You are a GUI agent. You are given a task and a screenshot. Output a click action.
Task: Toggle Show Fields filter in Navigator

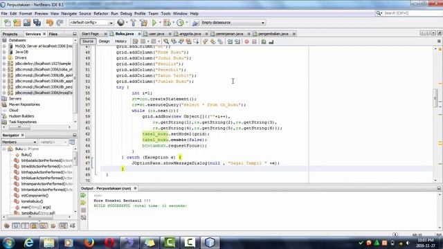(x=16, y=225)
